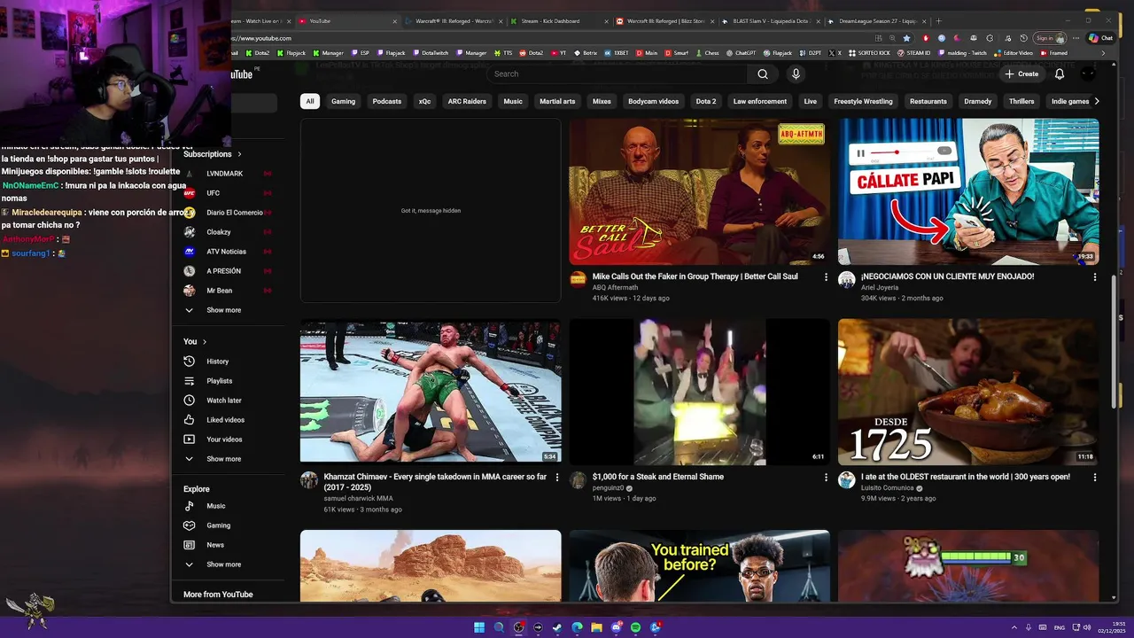Open options menu for $1,000 Steak video
Image resolution: width=1134 pixels, height=638 pixels.
tap(826, 478)
